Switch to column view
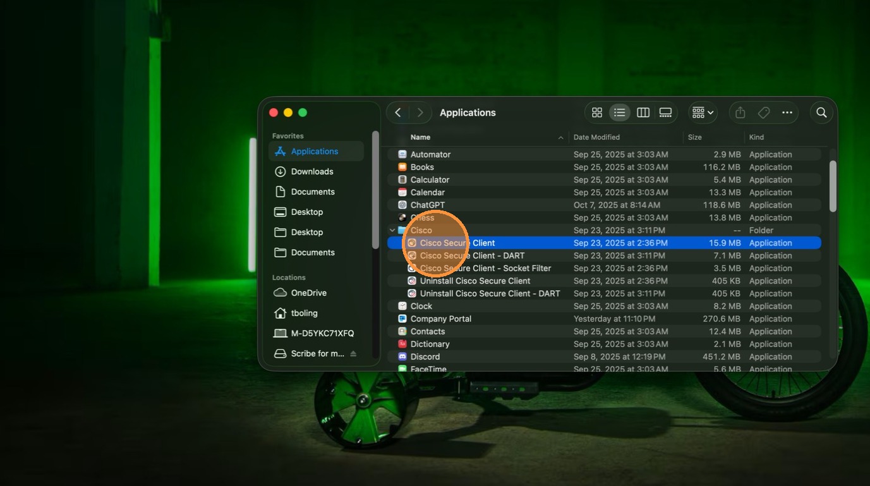 643,112
